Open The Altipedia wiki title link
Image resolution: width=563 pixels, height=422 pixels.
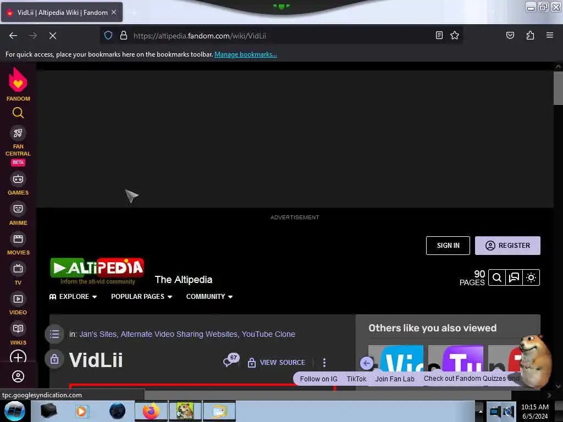point(184,280)
